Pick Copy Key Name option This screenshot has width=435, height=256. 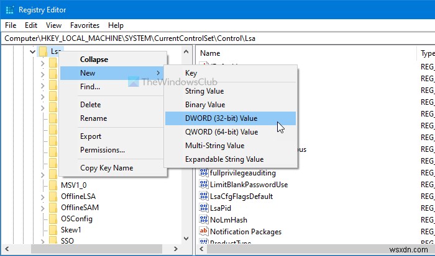coord(106,168)
